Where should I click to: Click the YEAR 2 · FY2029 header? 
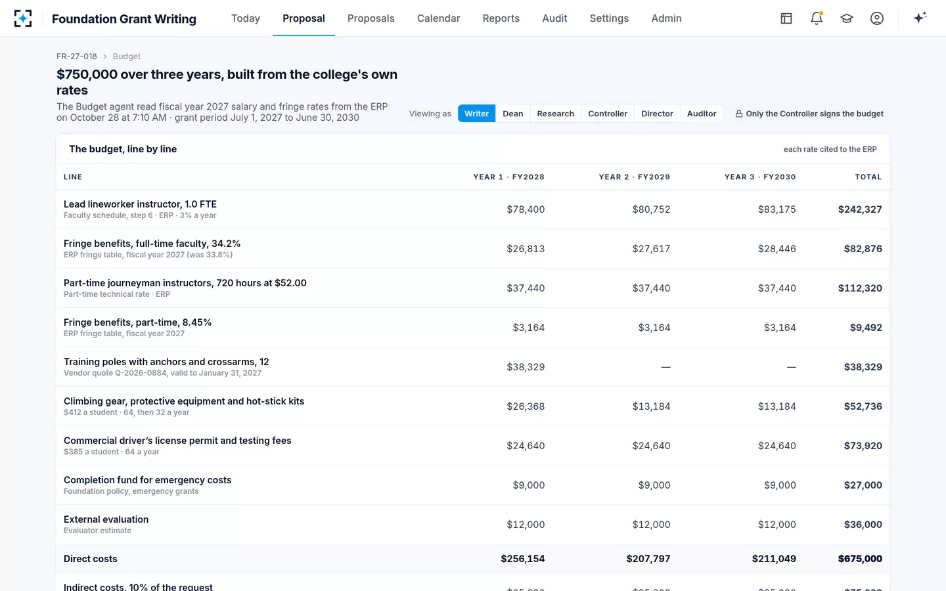[x=635, y=177]
